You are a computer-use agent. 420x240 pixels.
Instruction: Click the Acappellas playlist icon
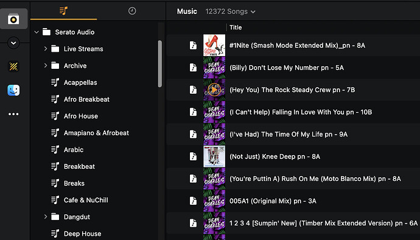coord(55,82)
